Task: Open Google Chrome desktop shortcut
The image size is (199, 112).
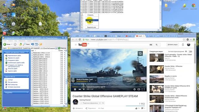Action: tap(193, 7)
